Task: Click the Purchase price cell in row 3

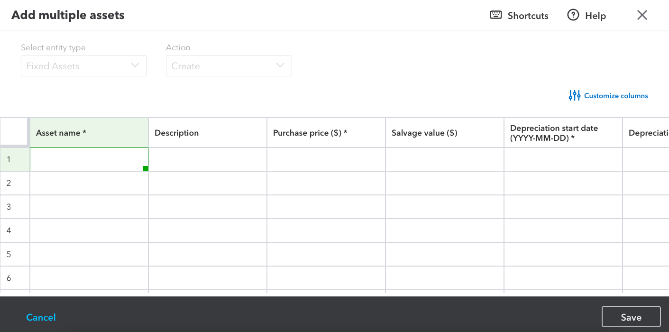Action: pos(326,207)
